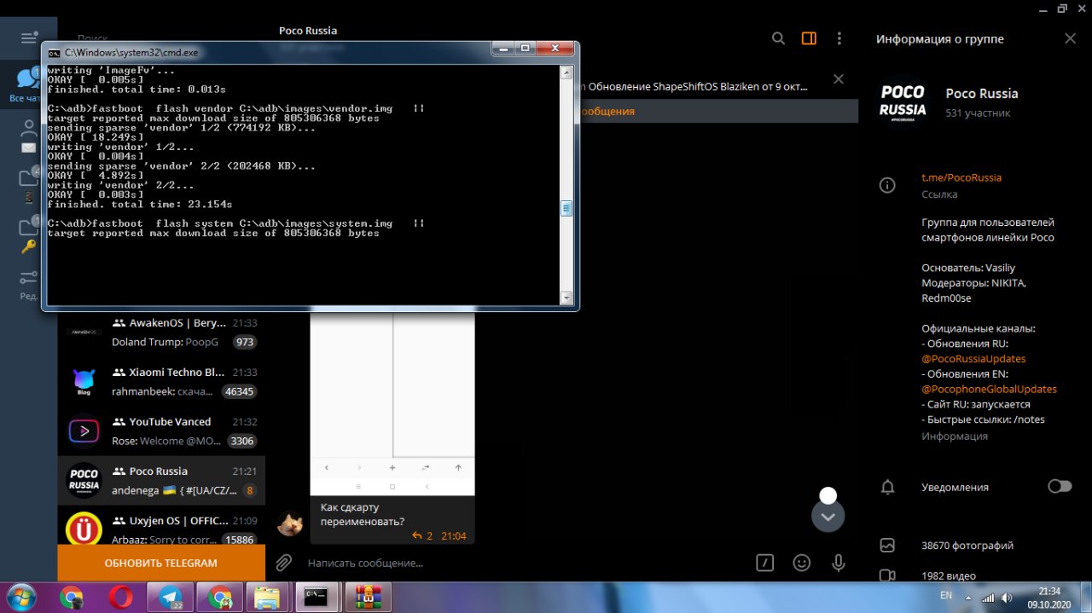The width and height of the screenshot is (1092, 613).
Task: Select the Poco Russia chat in list
Action: pos(161,481)
